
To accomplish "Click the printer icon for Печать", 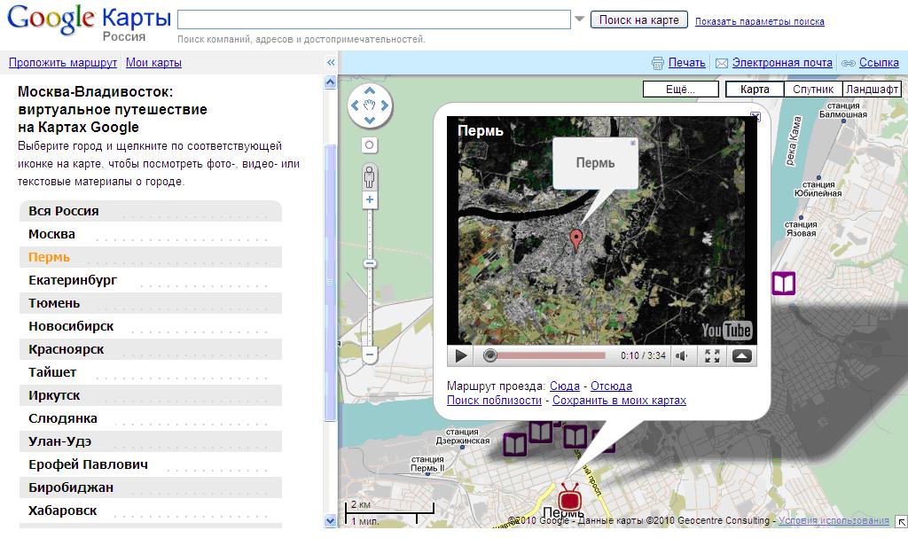I will (x=657, y=63).
